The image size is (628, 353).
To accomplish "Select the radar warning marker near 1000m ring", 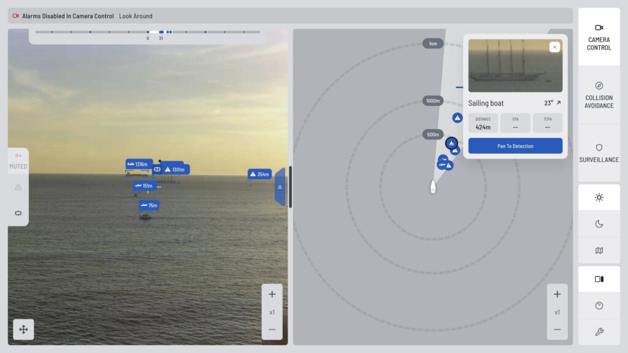I will pos(457,118).
